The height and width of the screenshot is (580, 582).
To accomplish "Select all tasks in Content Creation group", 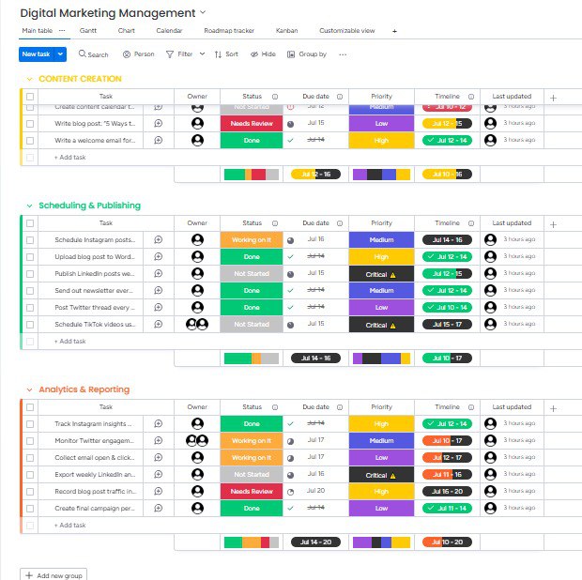I will click(30, 97).
